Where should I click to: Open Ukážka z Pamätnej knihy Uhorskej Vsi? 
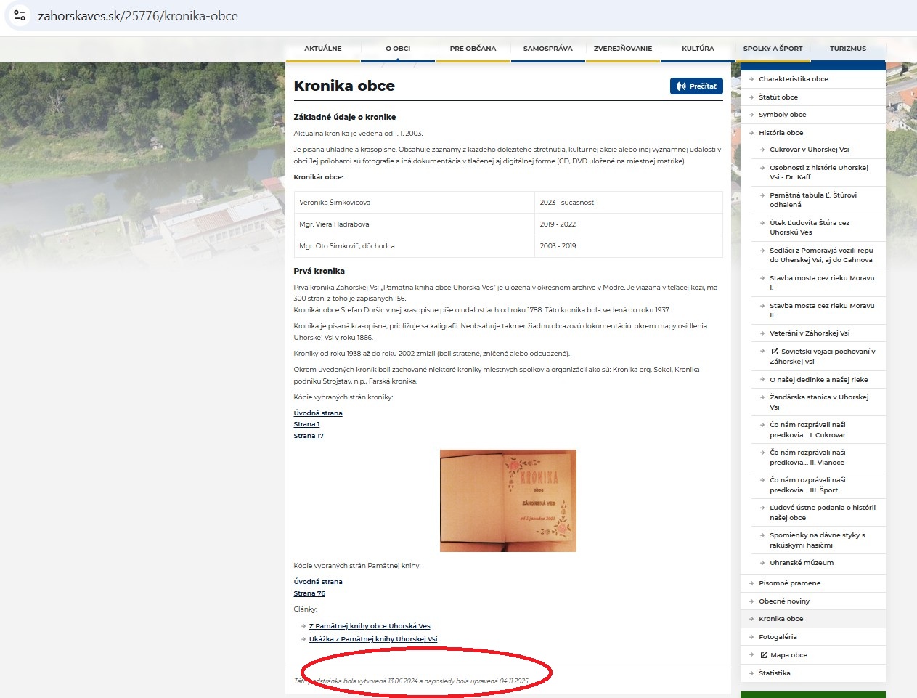coord(373,639)
